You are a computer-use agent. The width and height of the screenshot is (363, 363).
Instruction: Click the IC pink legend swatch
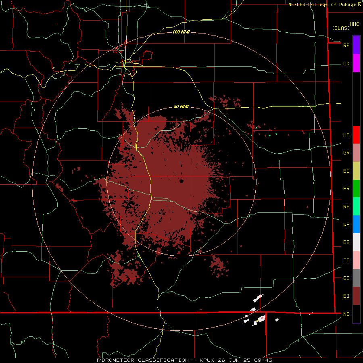click(356, 260)
